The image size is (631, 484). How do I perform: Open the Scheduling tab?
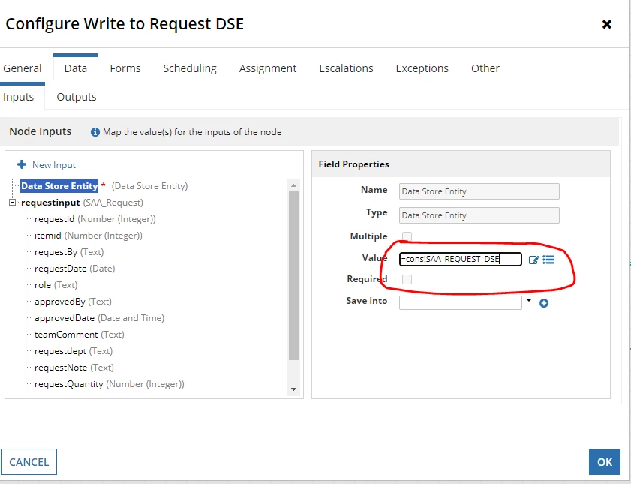190,68
